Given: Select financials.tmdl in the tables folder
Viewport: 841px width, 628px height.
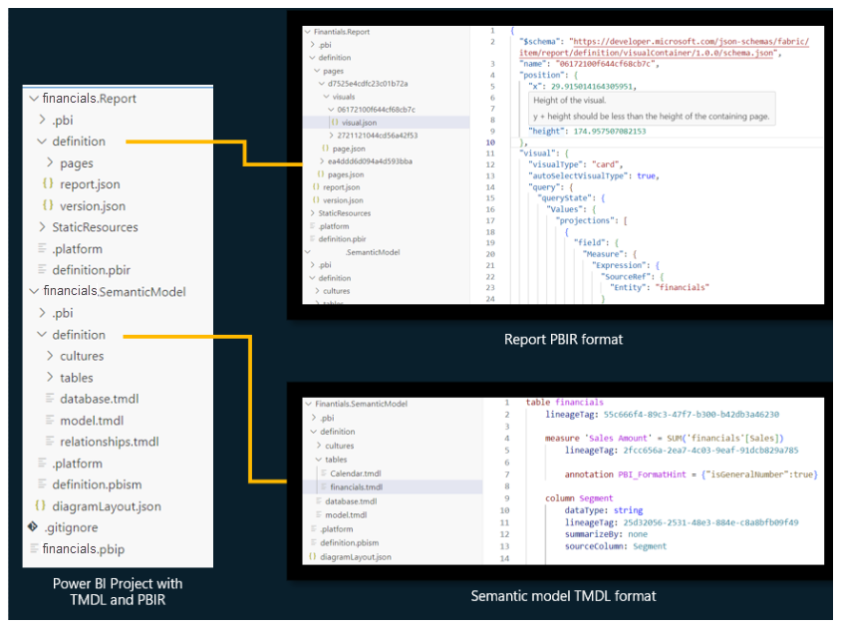Looking at the screenshot, I should click(356, 487).
